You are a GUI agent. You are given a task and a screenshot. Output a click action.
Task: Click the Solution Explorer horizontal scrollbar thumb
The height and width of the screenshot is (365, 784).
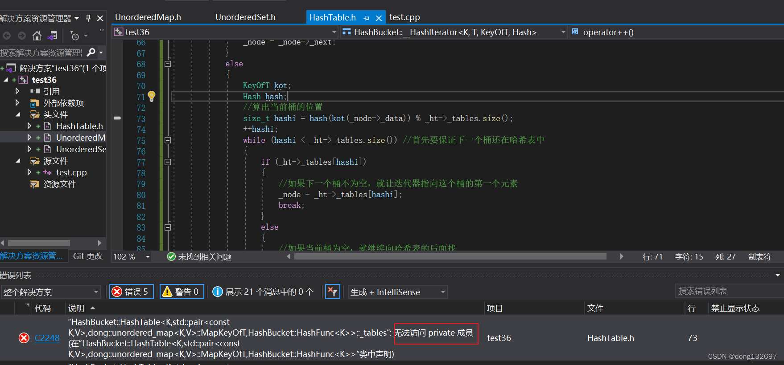(x=39, y=243)
